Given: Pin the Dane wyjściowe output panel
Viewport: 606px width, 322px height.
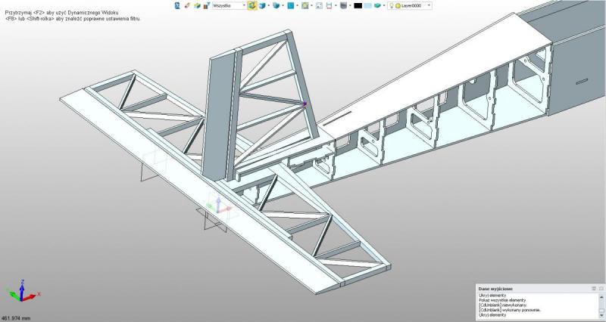Looking at the screenshot, I should [594, 289].
